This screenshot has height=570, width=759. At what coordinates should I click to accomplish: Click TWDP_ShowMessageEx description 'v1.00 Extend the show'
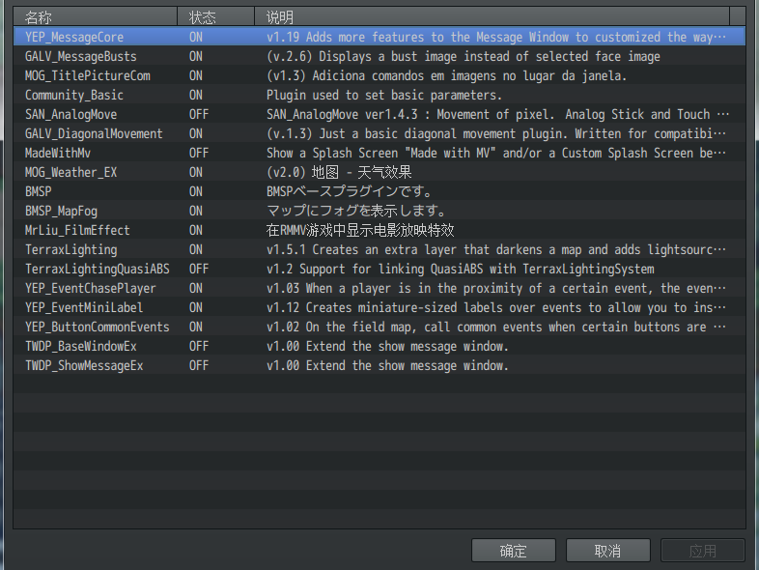(x=388, y=365)
